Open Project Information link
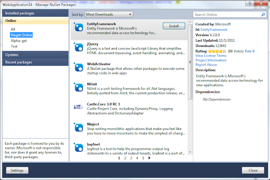Screen dimensions: 270x180 tap(211, 60)
